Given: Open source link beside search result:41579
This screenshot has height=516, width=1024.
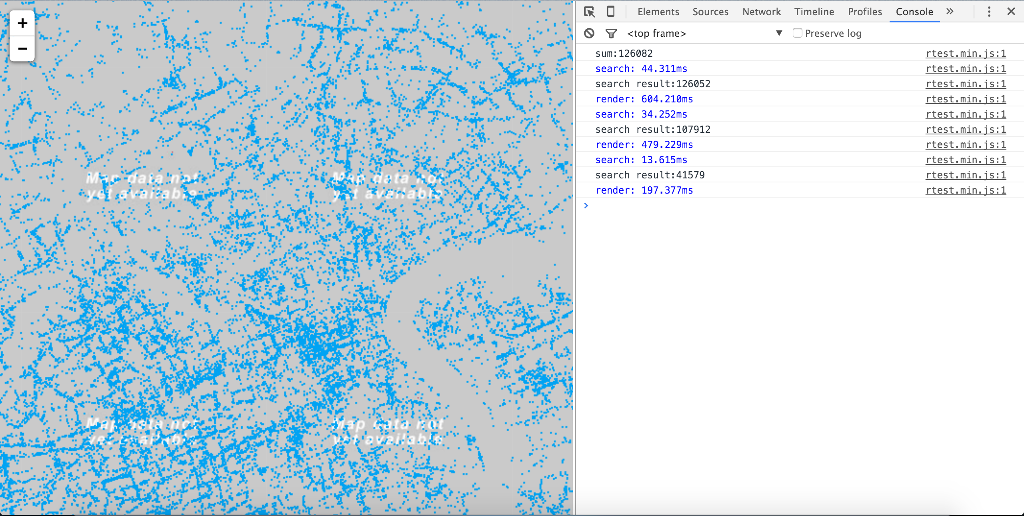Looking at the screenshot, I should pos(966,175).
